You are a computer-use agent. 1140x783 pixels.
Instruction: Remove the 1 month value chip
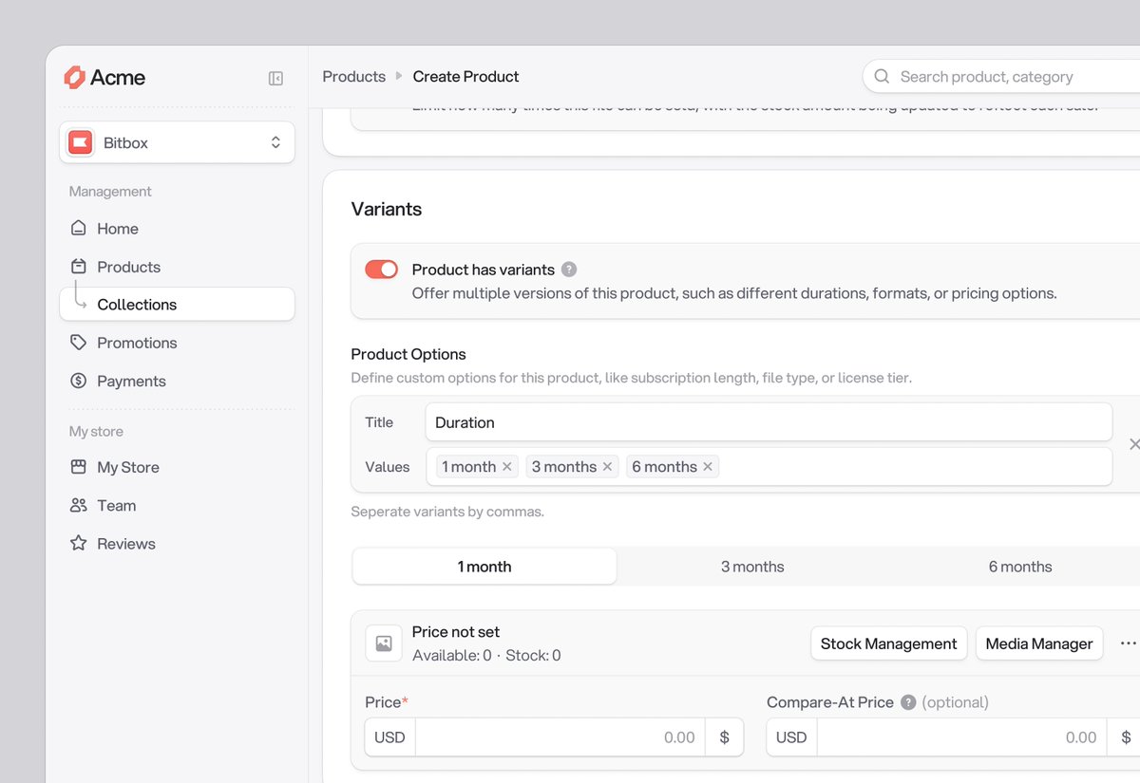(x=507, y=467)
